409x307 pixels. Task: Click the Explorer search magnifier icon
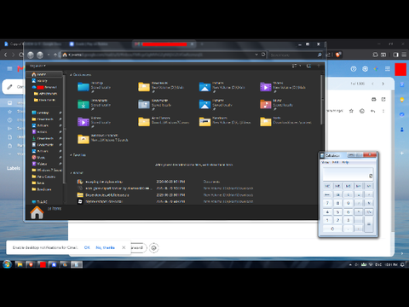point(320,55)
